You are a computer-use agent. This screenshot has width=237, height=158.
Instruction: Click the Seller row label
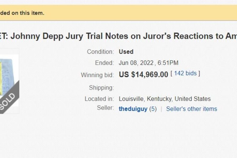(105, 109)
